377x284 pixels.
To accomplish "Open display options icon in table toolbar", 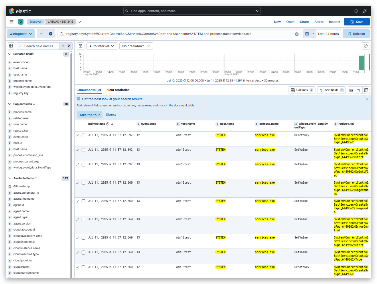I will [x=359, y=90].
